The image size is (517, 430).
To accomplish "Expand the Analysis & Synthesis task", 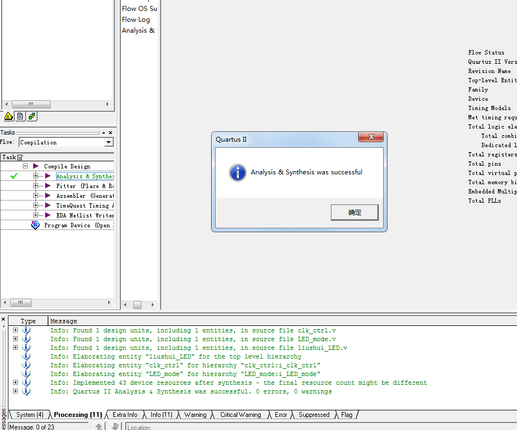I will tap(35, 176).
